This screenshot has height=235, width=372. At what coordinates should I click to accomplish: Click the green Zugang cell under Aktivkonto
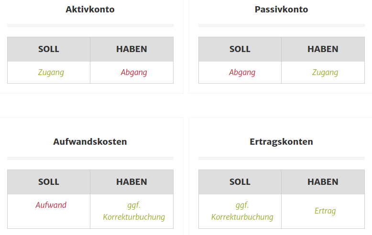(51, 73)
